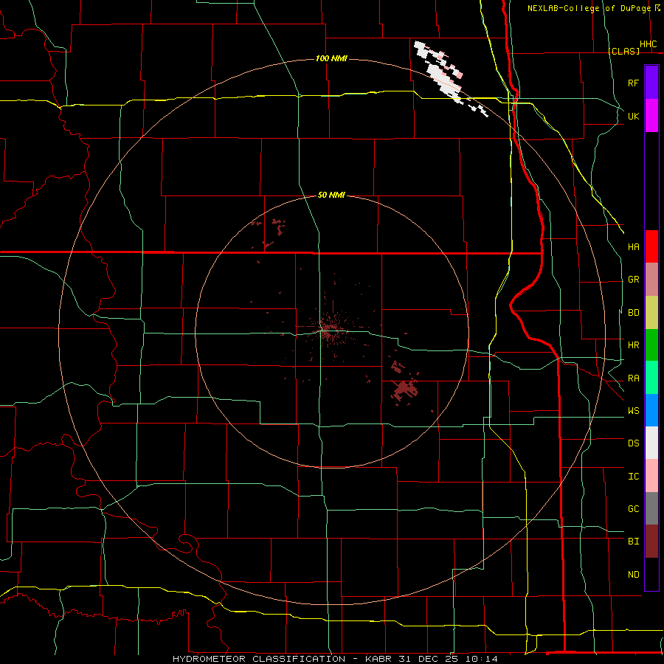Click the HR legend label
The image size is (664, 664).
point(633,345)
